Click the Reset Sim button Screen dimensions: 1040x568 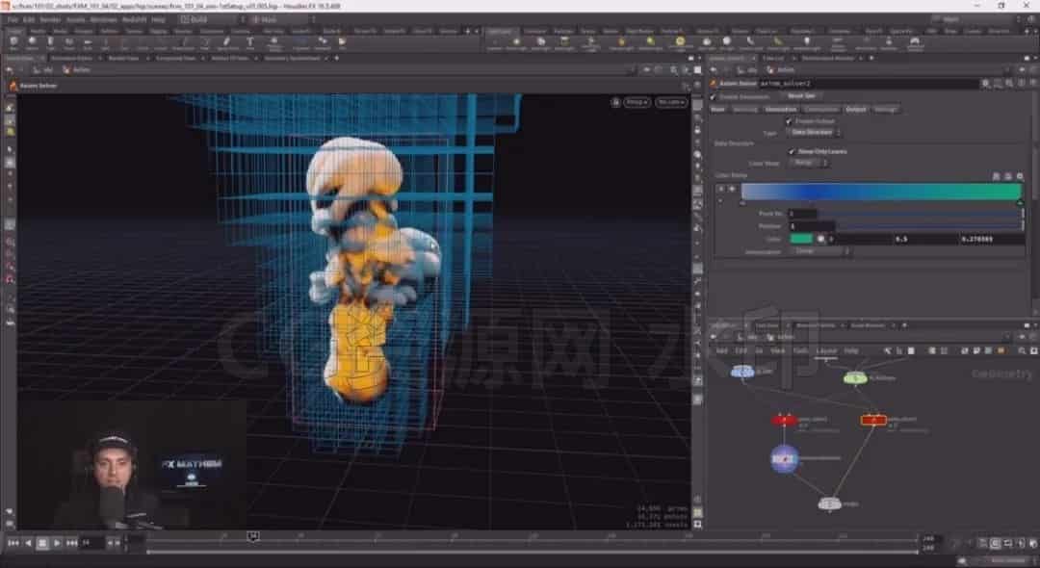coord(801,97)
